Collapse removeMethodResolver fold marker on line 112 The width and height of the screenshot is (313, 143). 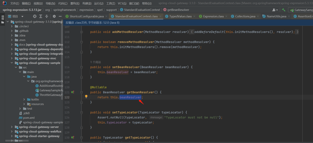pyautogui.click(x=82, y=42)
